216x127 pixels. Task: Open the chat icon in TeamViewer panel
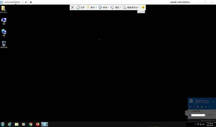click(x=198, y=107)
